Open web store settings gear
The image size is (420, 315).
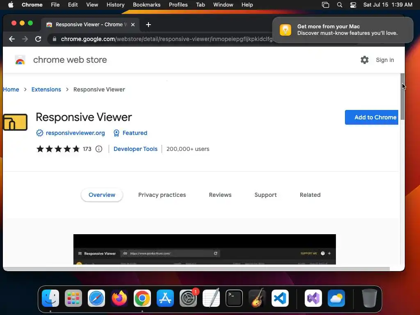point(365,60)
